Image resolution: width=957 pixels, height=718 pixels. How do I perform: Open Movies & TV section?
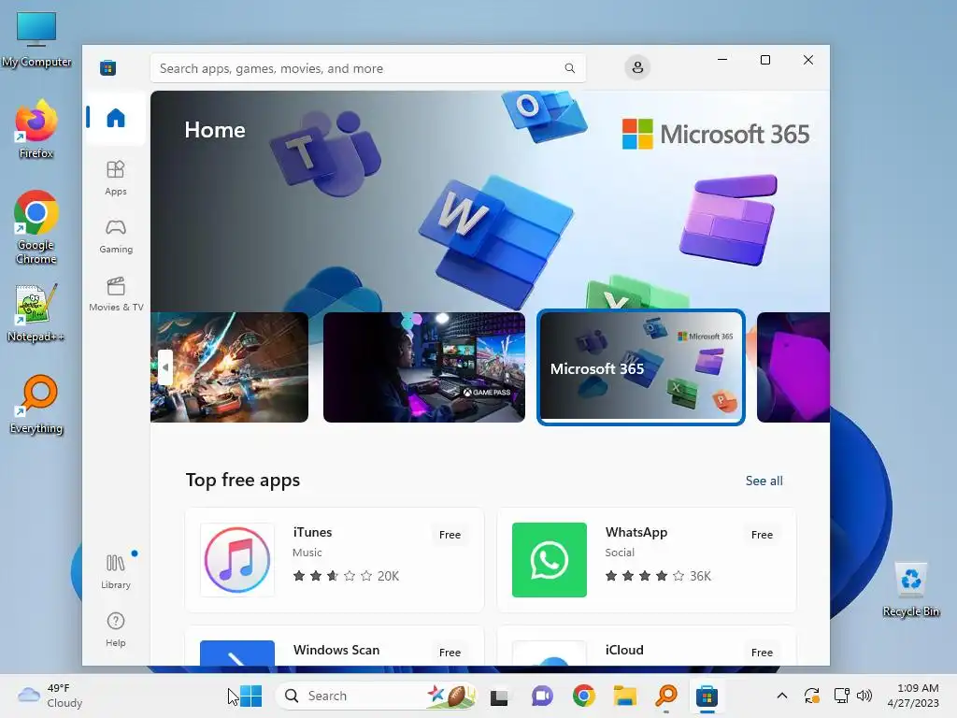coord(115,294)
